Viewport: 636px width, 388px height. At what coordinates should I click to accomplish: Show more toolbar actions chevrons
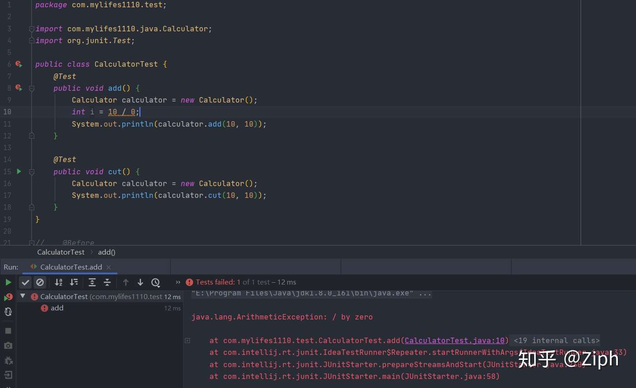[x=178, y=282]
